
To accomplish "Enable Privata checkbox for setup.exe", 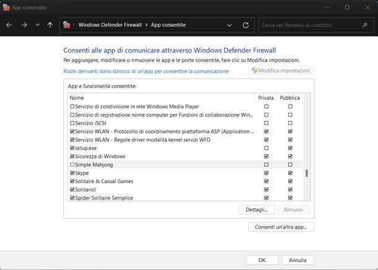I will (266, 148).
